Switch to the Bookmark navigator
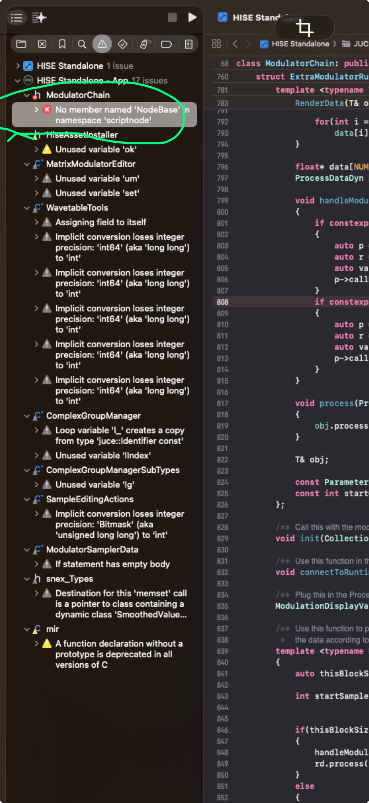Image resolution: width=369 pixels, height=803 pixels. coord(62,44)
